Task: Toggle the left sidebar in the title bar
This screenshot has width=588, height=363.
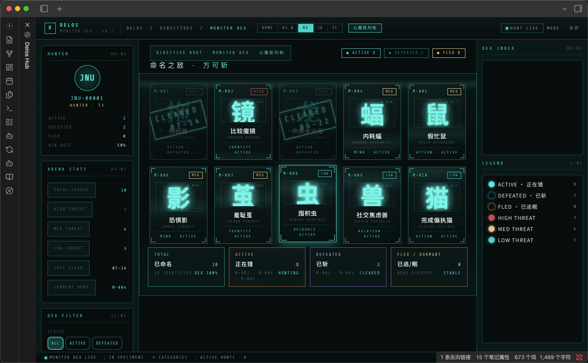Action: [44, 9]
